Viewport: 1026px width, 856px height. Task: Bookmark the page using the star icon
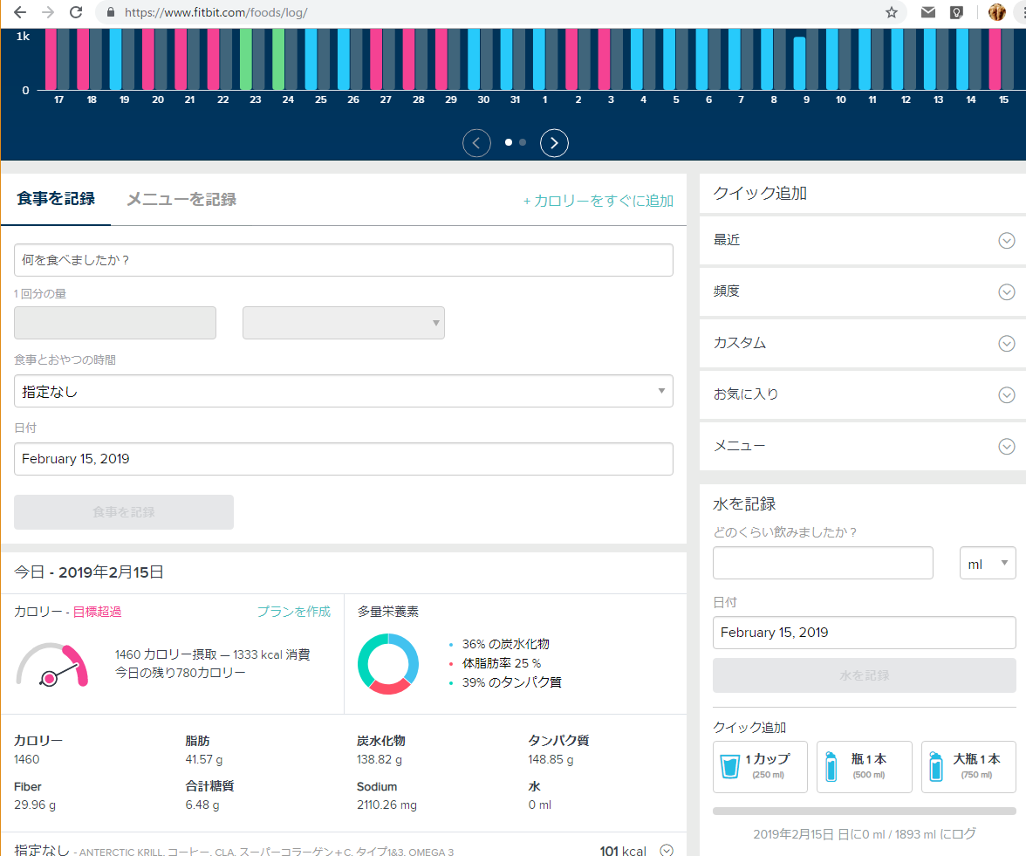(891, 12)
